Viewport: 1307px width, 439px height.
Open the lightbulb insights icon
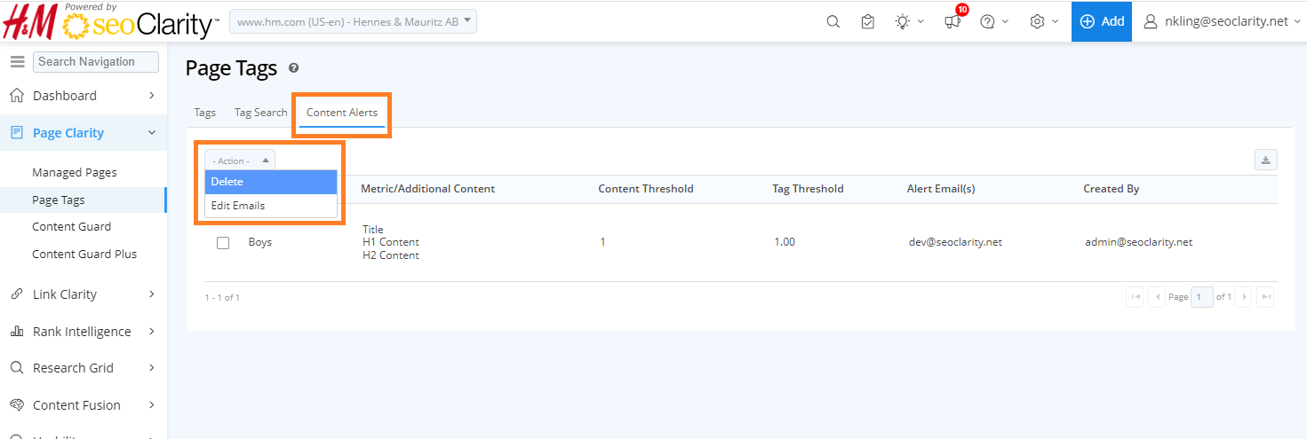pyautogui.click(x=904, y=22)
